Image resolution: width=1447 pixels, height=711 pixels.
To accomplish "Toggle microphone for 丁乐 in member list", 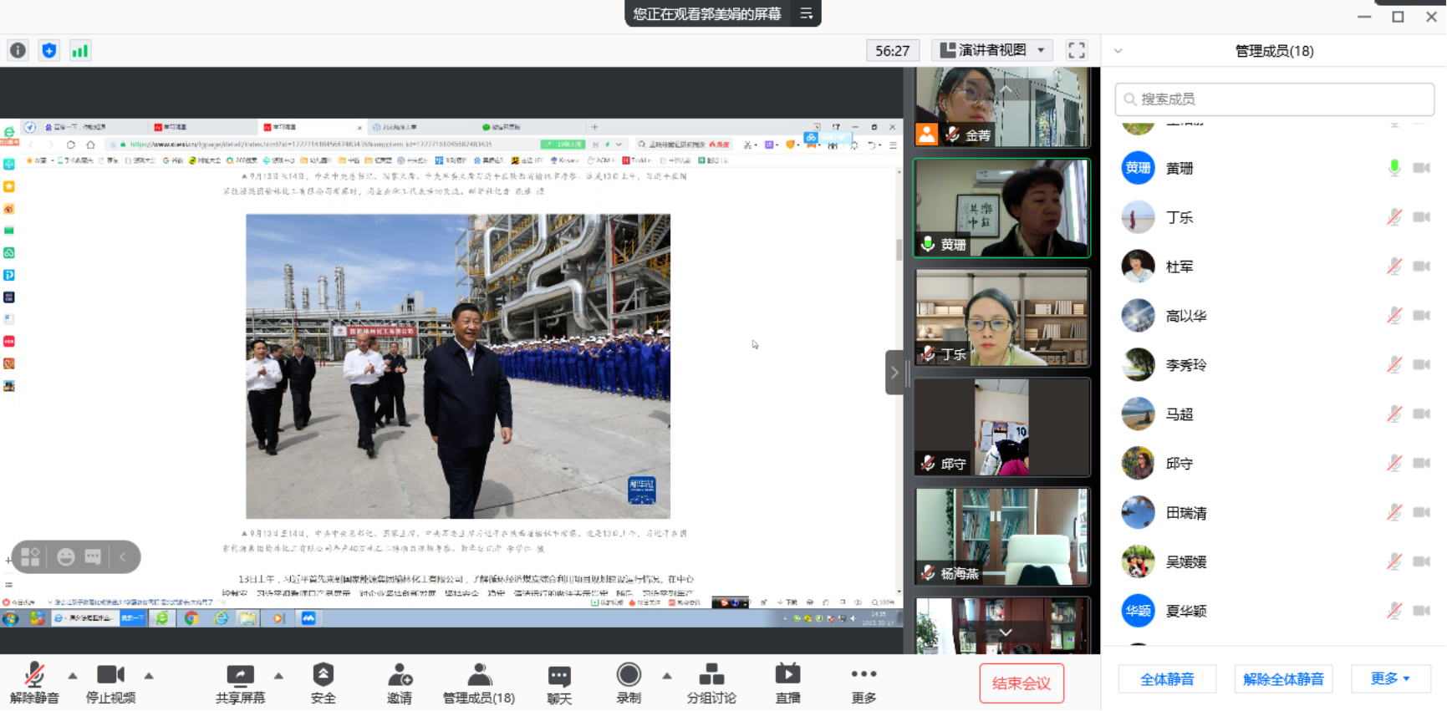I will pos(1394,217).
